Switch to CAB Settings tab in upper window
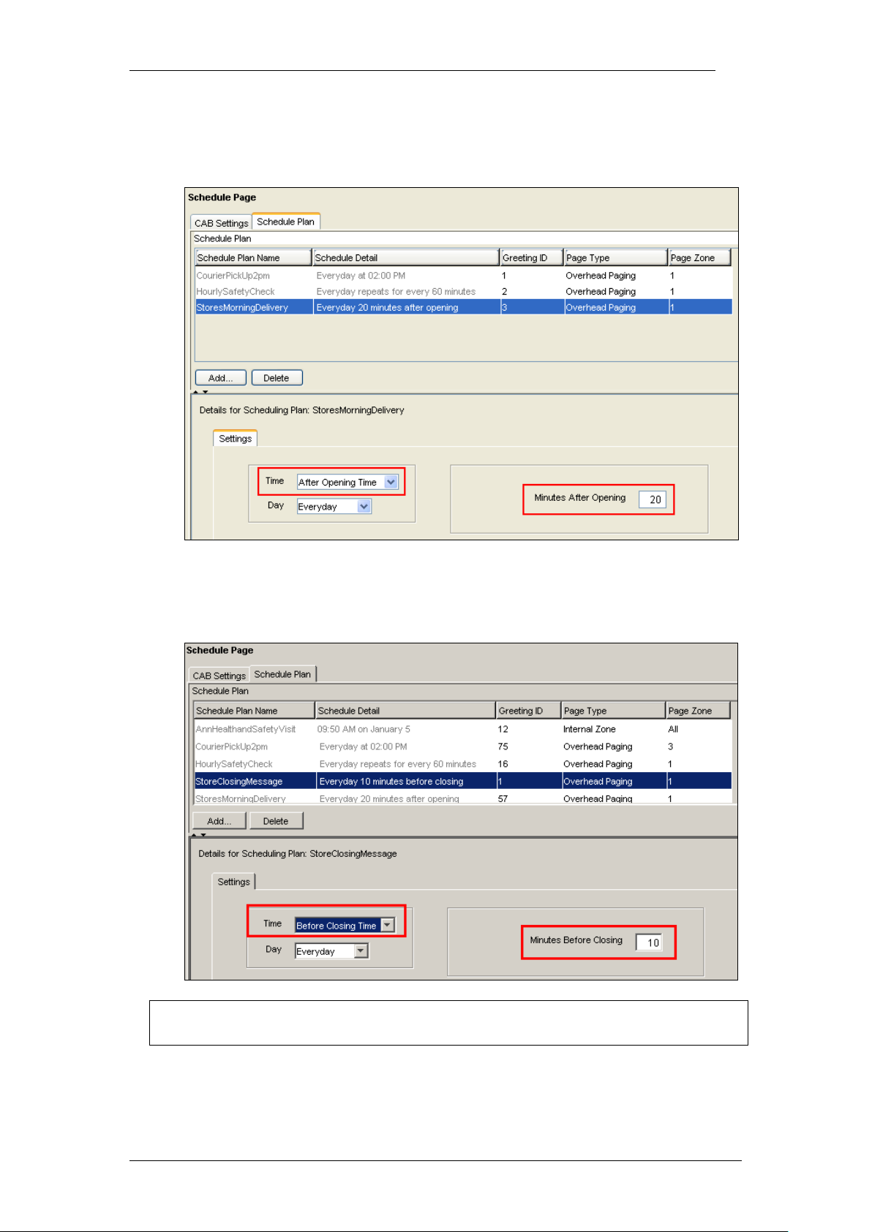The height and width of the screenshot is (1232, 872). 221,223
